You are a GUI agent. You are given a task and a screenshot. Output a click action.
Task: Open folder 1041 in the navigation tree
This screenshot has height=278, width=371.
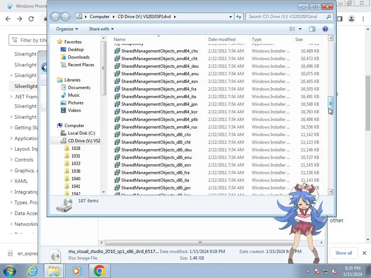pyautogui.click(x=76, y=186)
